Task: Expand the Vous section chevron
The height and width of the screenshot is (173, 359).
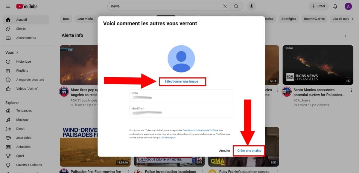Action: click(17, 52)
